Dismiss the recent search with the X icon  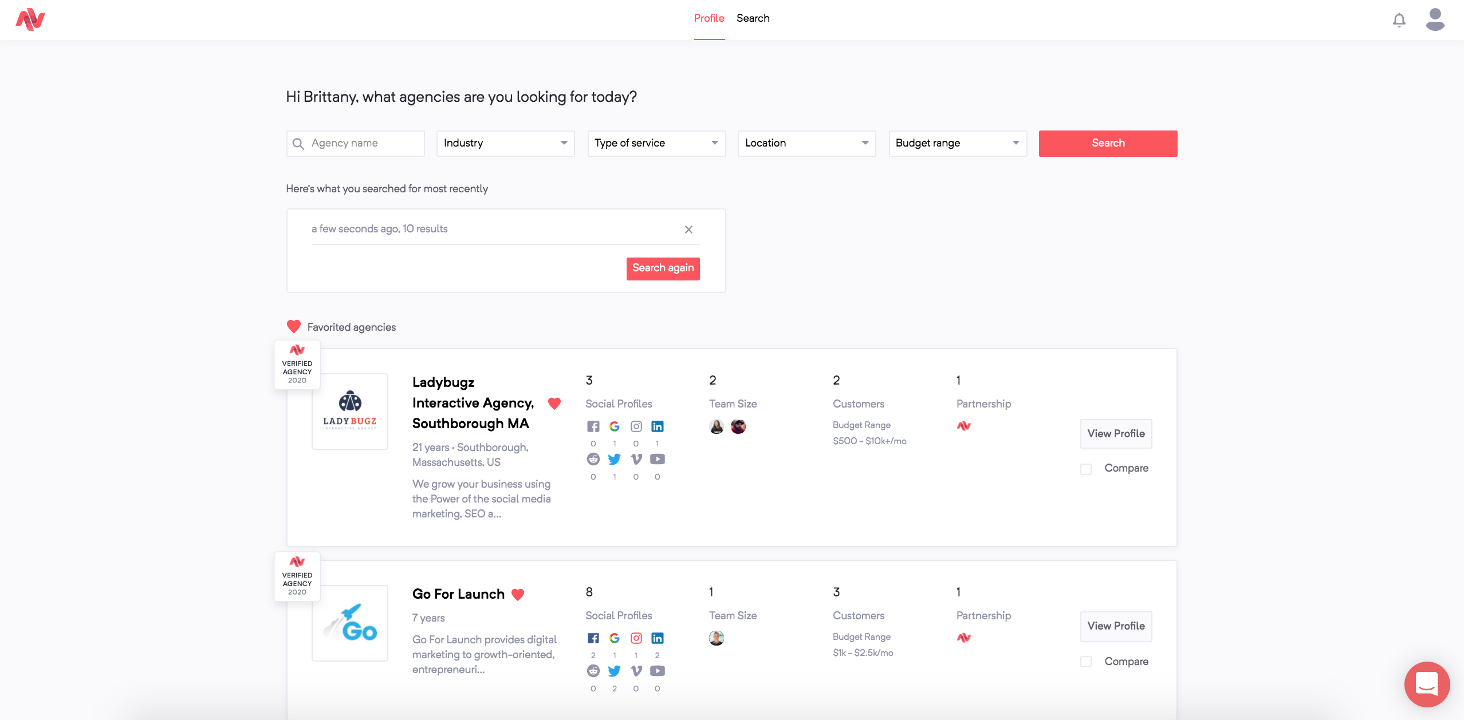tap(688, 230)
